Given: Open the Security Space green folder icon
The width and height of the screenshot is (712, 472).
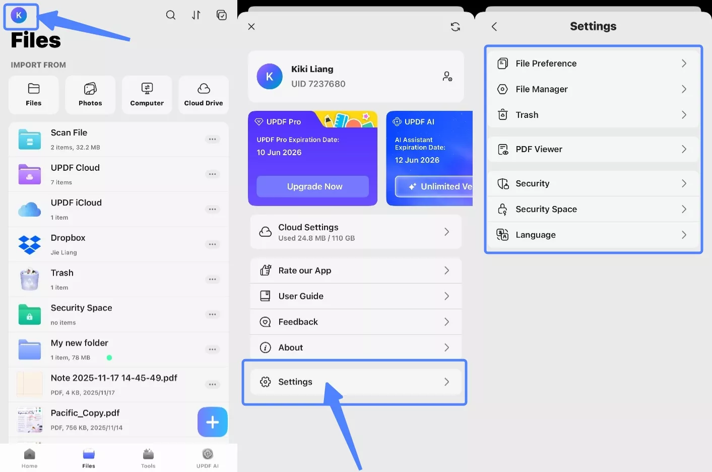Looking at the screenshot, I should pos(30,315).
